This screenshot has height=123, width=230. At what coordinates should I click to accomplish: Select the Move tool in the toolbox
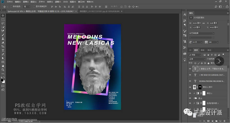(3, 16)
